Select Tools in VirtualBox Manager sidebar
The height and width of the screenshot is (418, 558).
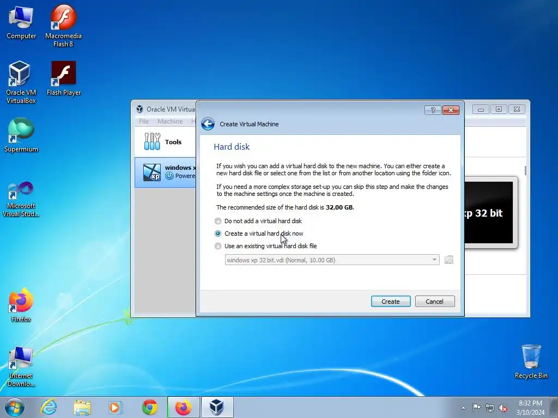(166, 142)
